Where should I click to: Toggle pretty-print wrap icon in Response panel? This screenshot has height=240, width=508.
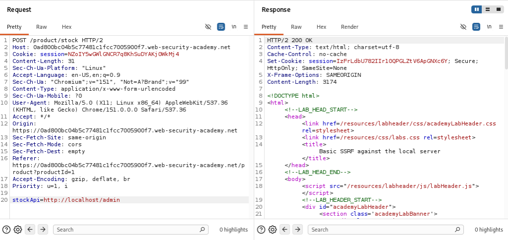pyautogui.click(x=476, y=27)
